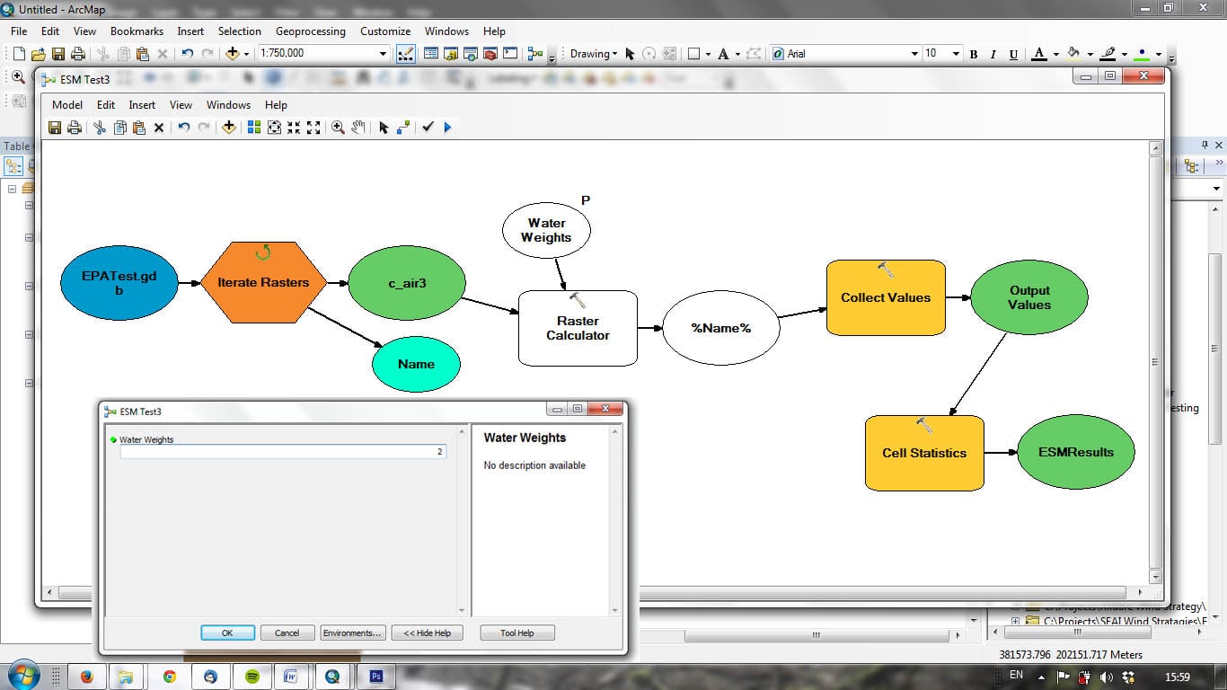Open the Model menu in ModelBuilder
1227x690 pixels.
[x=67, y=105]
